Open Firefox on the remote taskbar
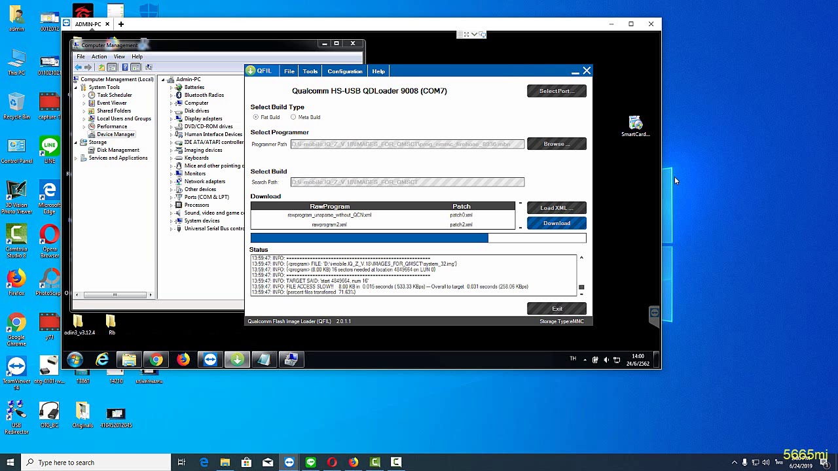The image size is (838, 471). [183, 359]
